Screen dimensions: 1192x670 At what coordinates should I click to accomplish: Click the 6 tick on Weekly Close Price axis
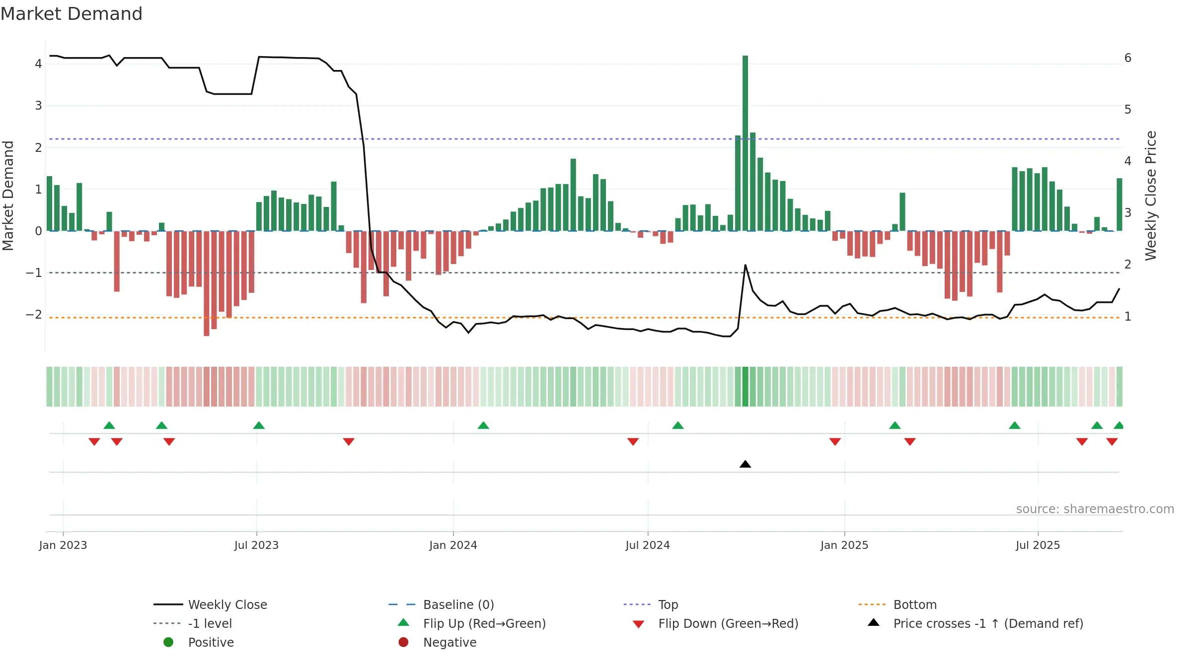pyautogui.click(x=1128, y=58)
